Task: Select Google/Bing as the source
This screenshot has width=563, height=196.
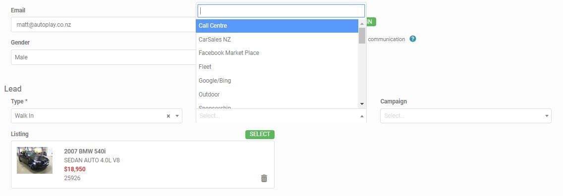Action: point(277,81)
